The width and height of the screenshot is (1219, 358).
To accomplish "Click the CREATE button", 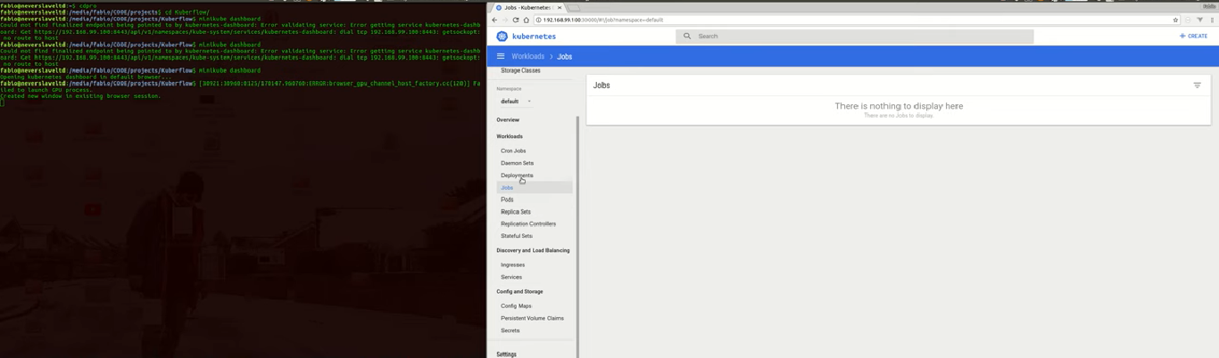I will coord(1193,37).
